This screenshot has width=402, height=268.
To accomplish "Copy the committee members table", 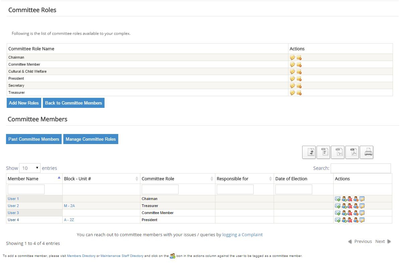I will 309,152.
